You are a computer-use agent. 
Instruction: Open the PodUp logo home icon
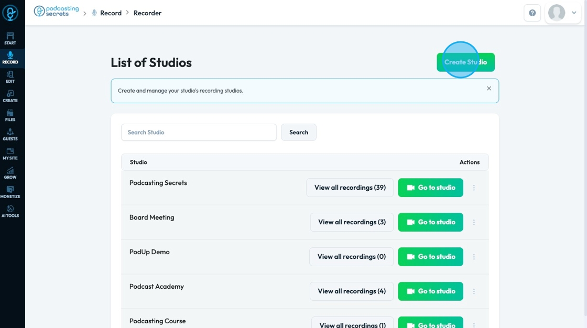[x=10, y=13]
